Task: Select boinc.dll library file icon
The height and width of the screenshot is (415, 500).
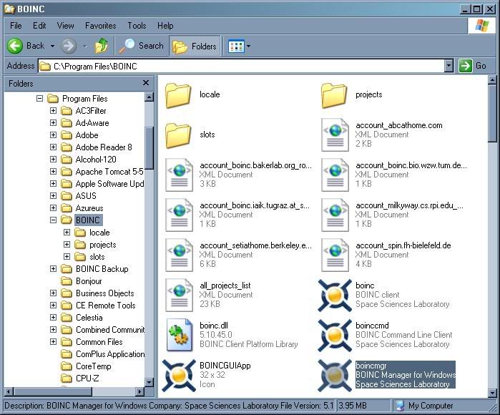Action: pos(180,335)
